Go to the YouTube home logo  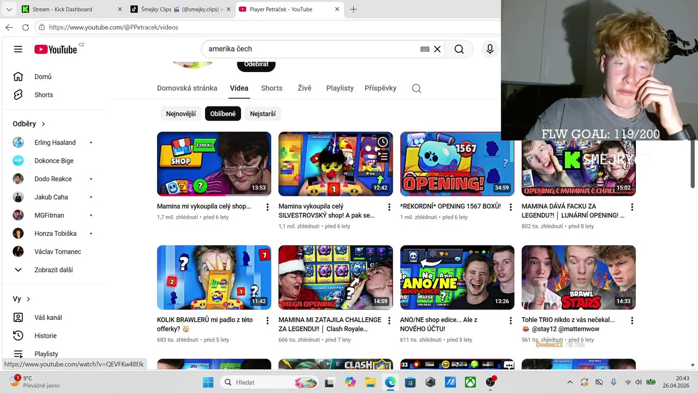click(56, 49)
